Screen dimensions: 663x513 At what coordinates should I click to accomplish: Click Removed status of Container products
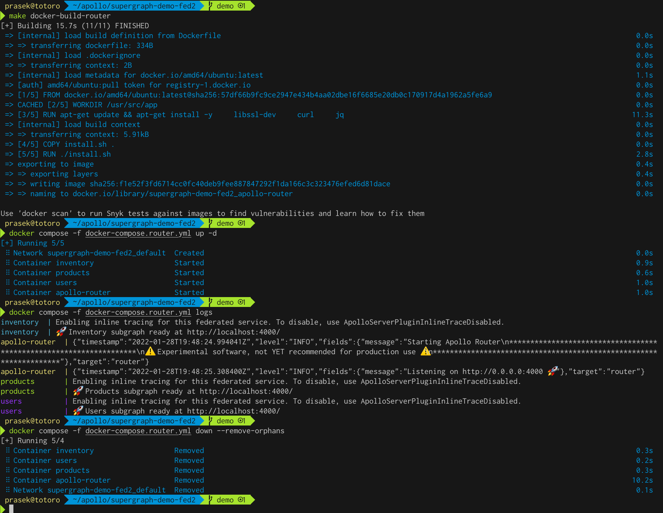[x=189, y=470]
